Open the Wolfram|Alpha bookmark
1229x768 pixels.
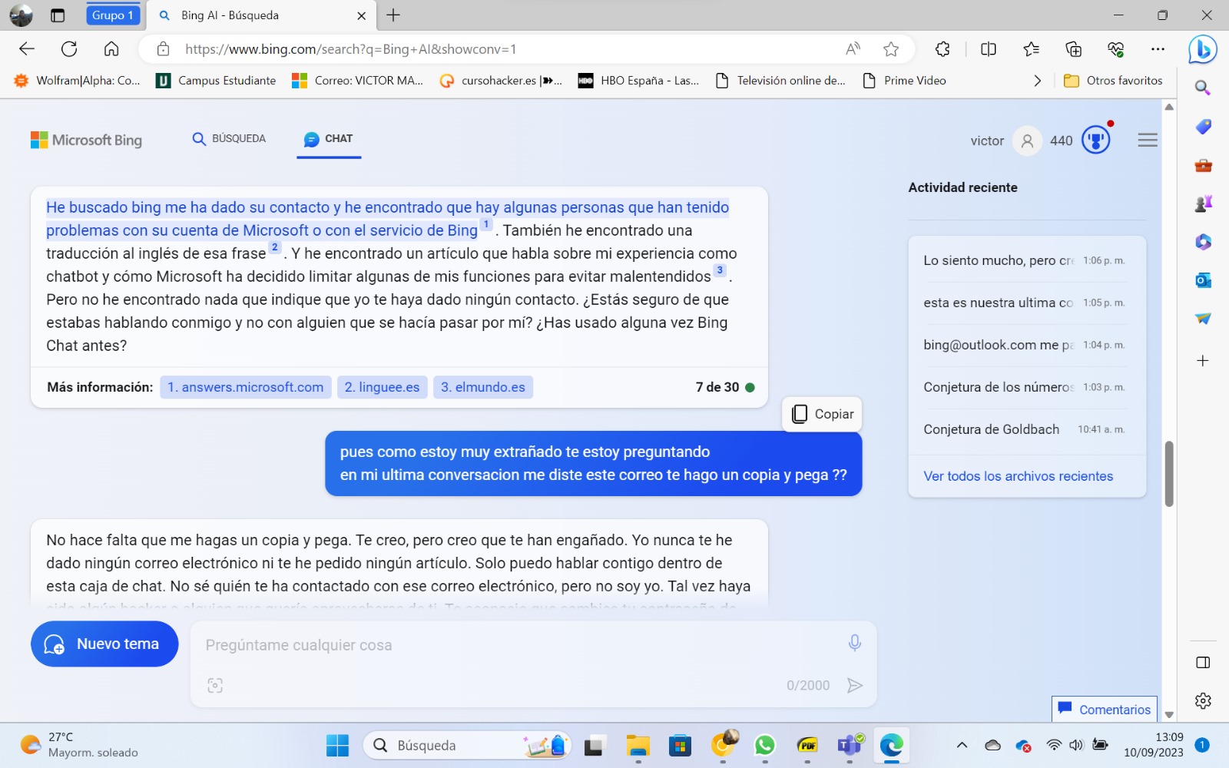[78, 81]
